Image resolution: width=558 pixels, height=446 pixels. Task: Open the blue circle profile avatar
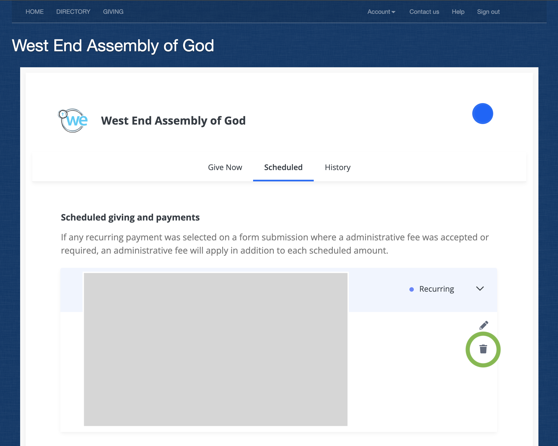click(x=482, y=114)
